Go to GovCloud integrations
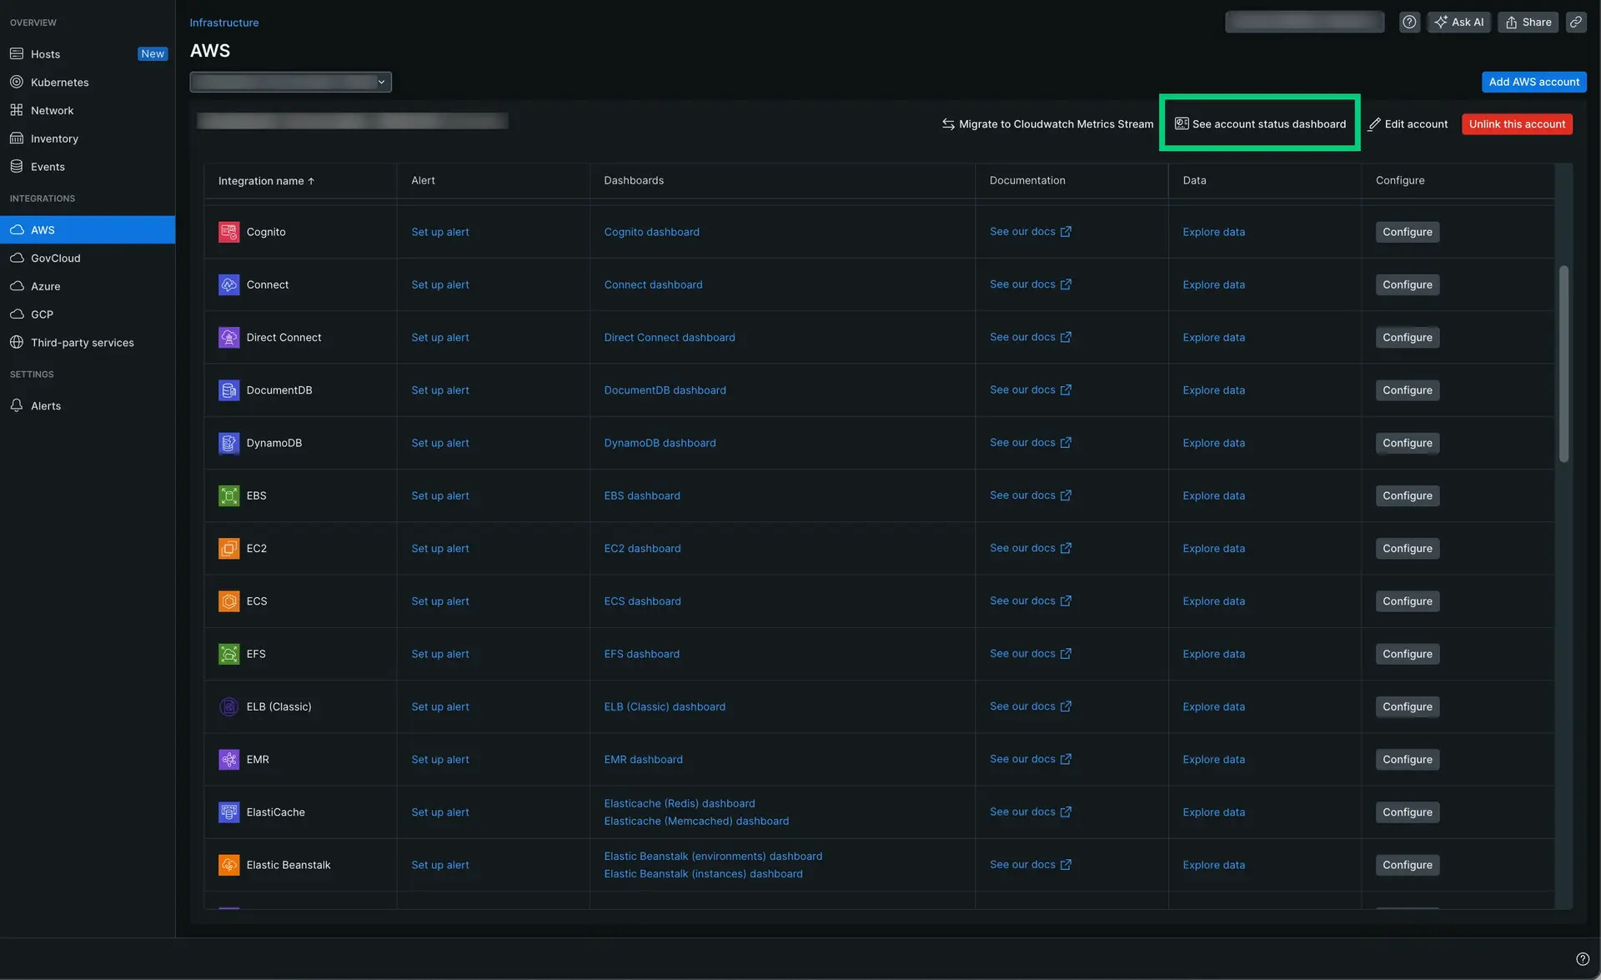 55,259
